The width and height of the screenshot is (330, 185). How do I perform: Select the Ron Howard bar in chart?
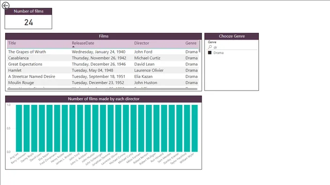pyautogui.click(x=164, y=128)
